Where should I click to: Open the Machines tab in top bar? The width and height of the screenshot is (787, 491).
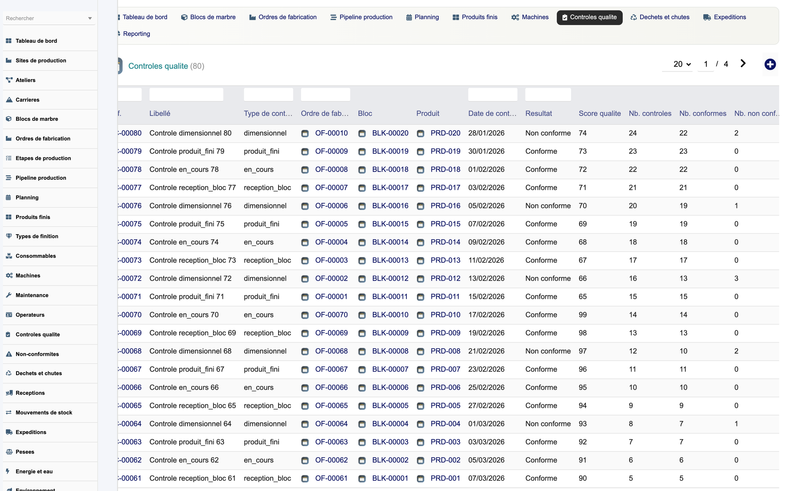530,17
